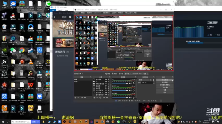Open the Edit menu in OBS
222x124 pixels.
pyautogui.click(x=83, y=13)
